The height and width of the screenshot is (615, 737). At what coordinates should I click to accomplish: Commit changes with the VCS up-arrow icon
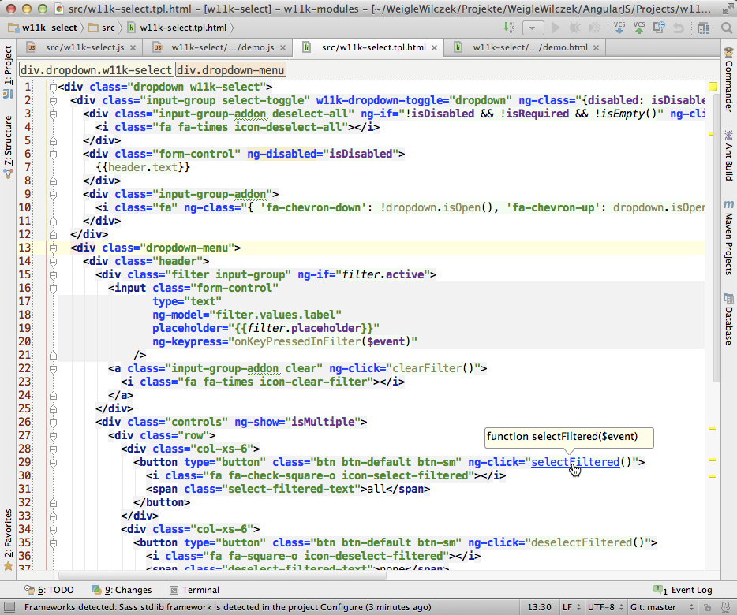[x=639, y=28]
